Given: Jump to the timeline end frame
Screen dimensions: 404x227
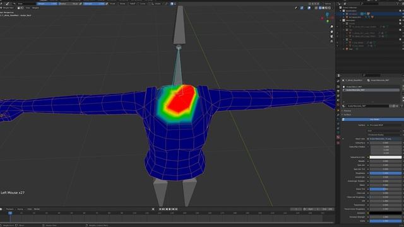Looking at the screenshot, I should [177, 209].
